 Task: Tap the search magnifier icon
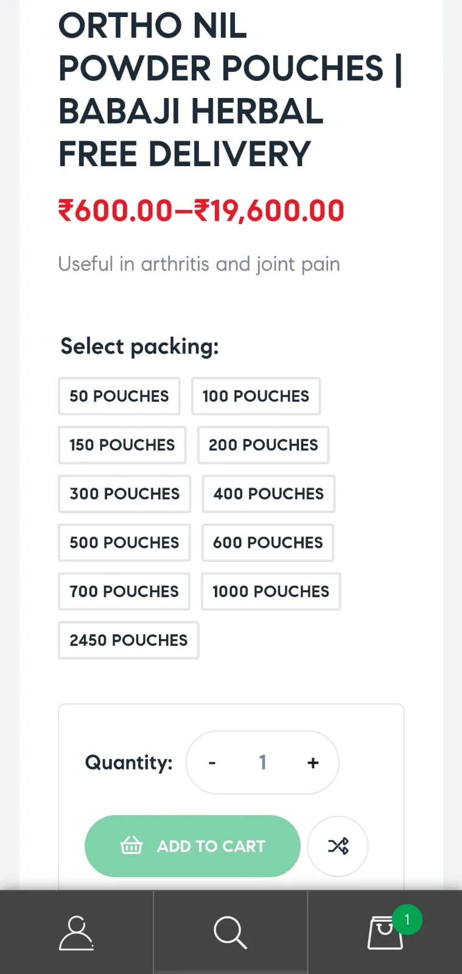coord(230,932)
